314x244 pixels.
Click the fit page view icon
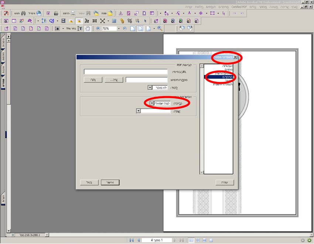click(x=141, y=28)
